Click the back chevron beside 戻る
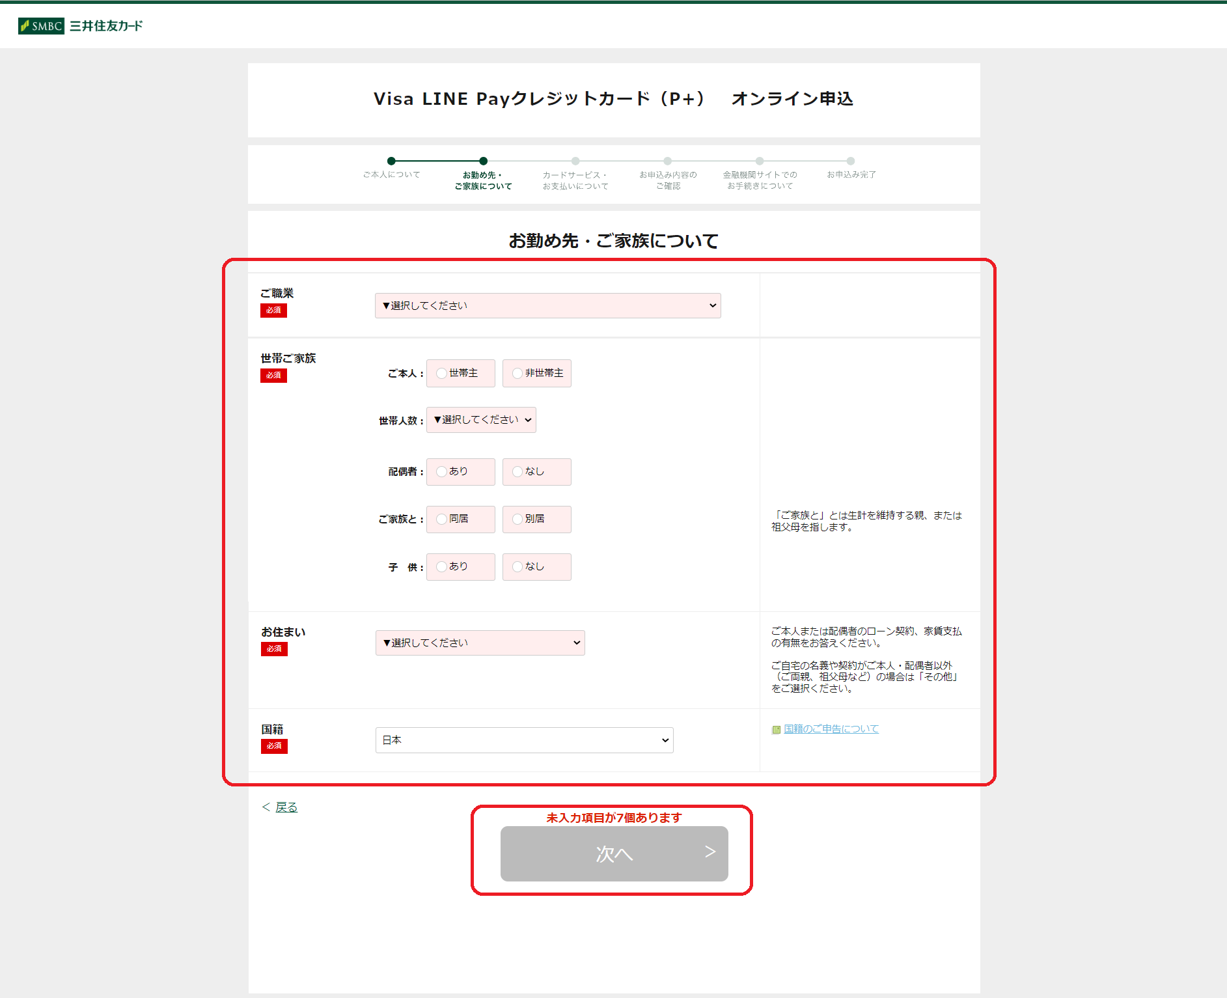Image resolution: width=1227 pixels, height=998 pixels. [x=266, y=807]
